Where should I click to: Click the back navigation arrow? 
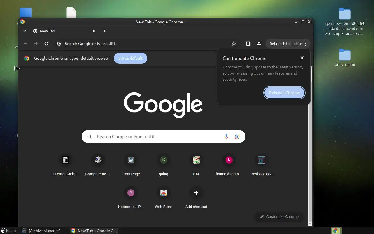click(x=25, y=44)
